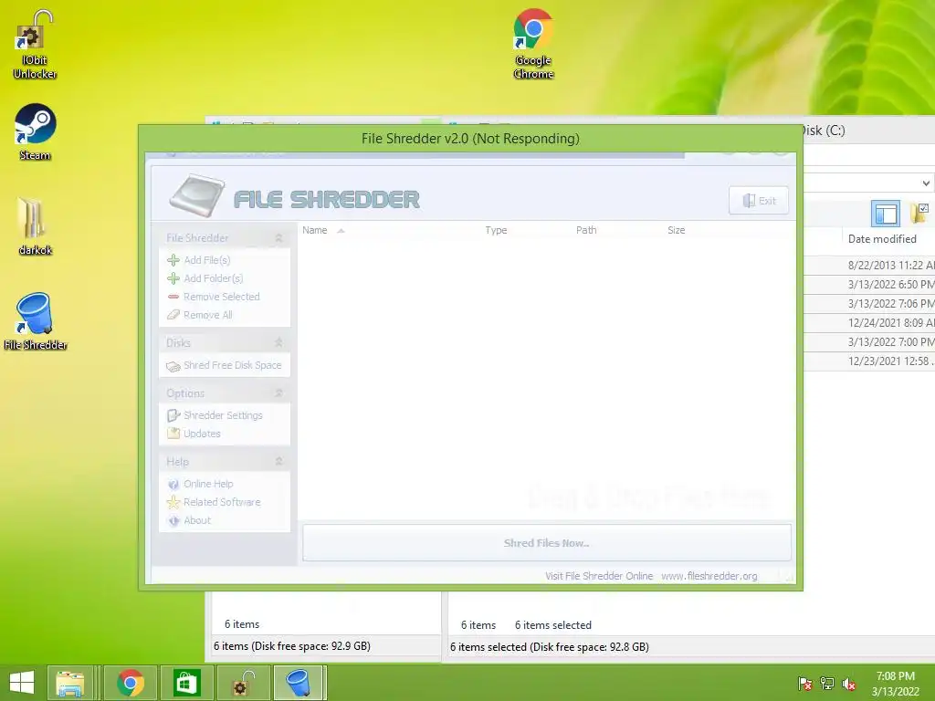Click the Exit button
Screen dimensions: 935x701
pos(759,200)
